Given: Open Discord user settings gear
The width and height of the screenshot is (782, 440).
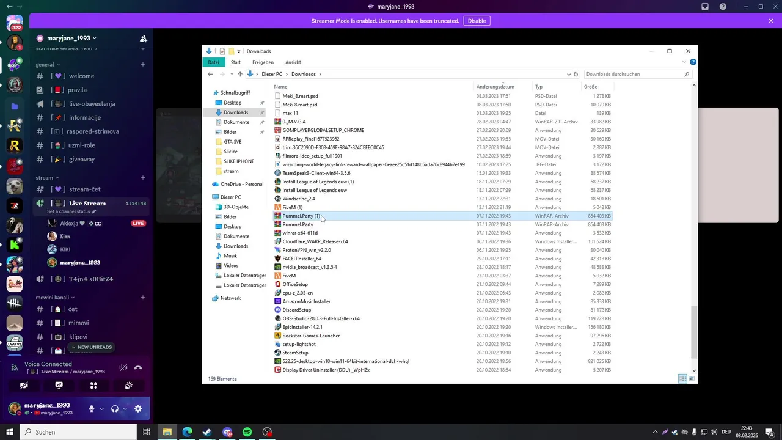Looking at the screenshot, I should click(x=138, y=409).
